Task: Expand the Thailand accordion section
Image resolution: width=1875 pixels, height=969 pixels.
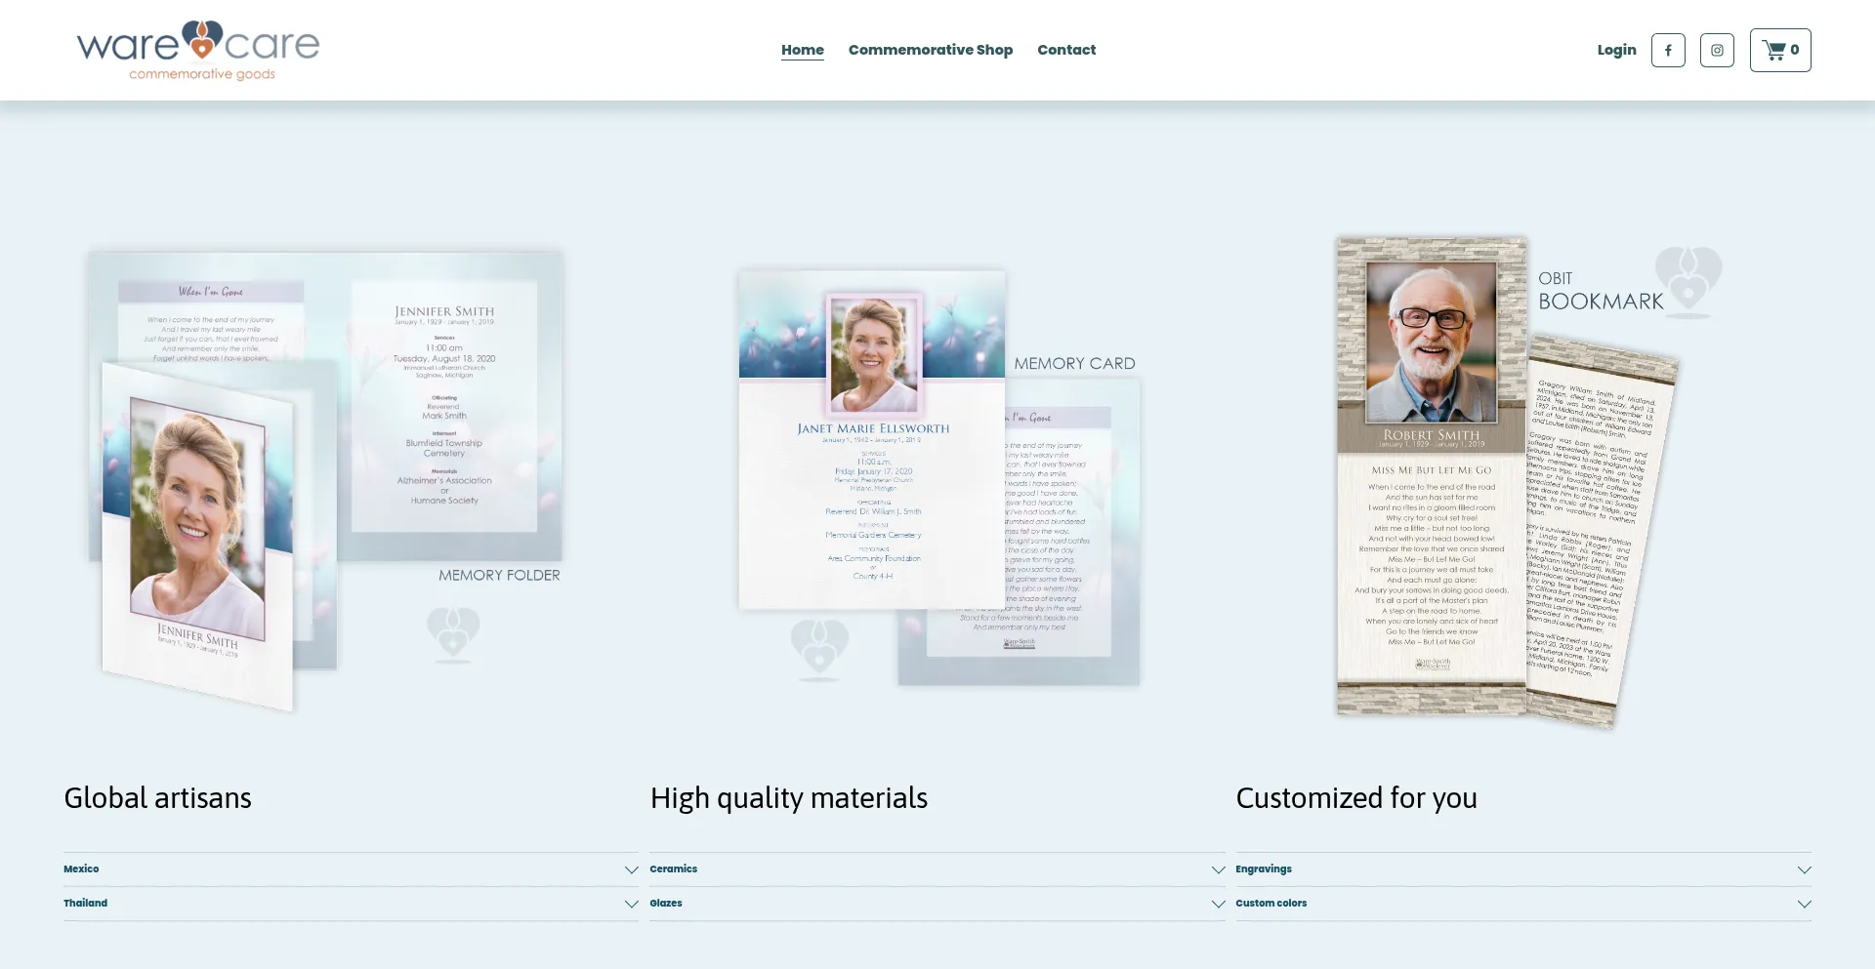Action: [351, 904]
